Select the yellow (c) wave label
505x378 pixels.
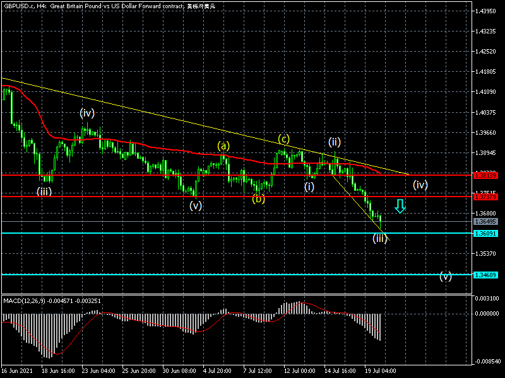click(284, 139)
